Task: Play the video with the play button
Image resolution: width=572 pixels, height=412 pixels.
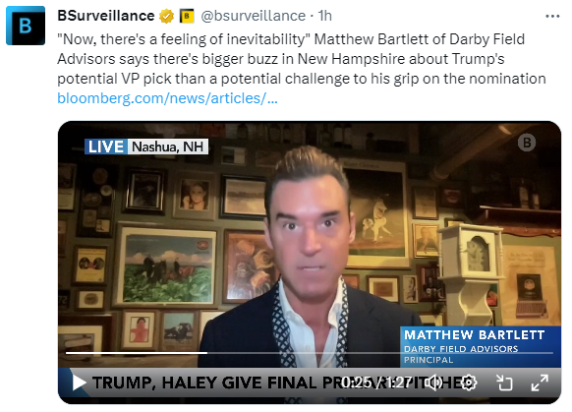Action: pos(79,383)
